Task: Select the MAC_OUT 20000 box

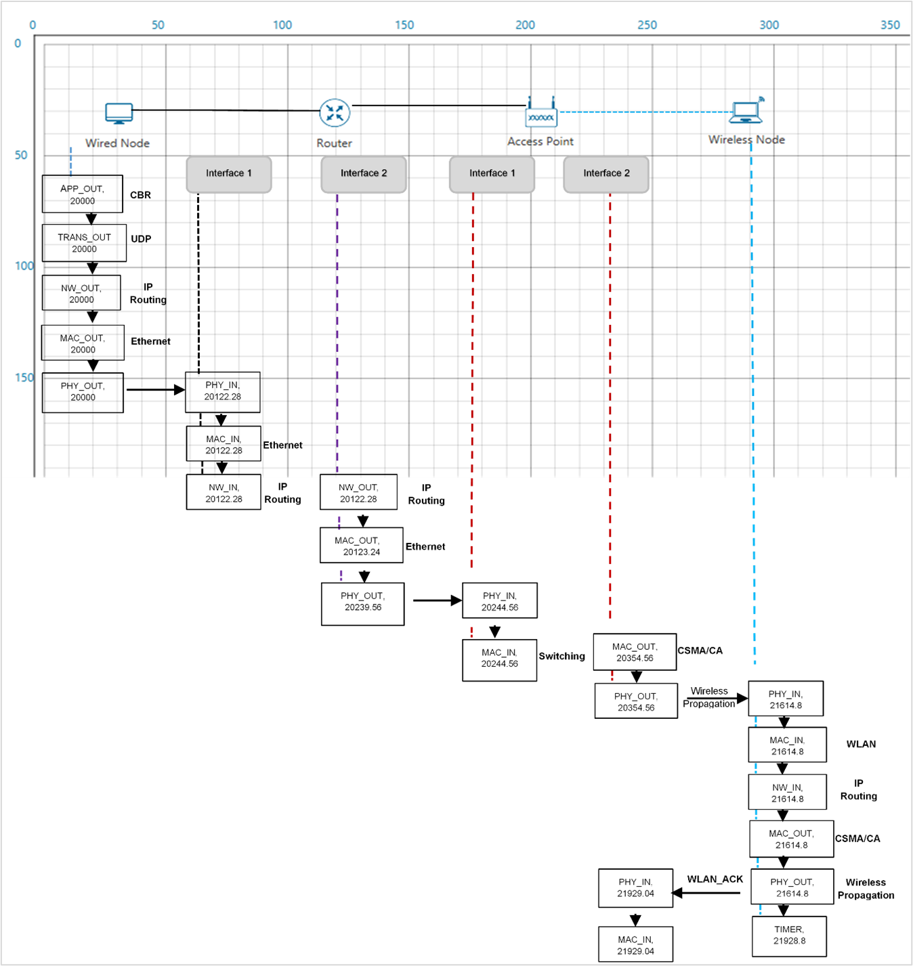Action: coord(83,343)
